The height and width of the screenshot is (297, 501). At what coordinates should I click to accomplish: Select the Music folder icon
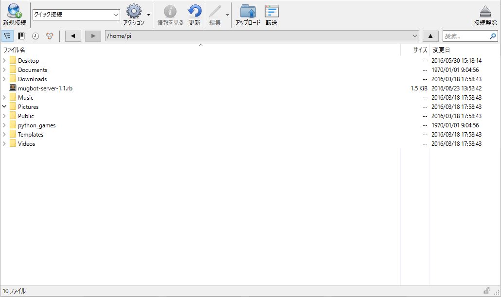(x=13, y=97)
